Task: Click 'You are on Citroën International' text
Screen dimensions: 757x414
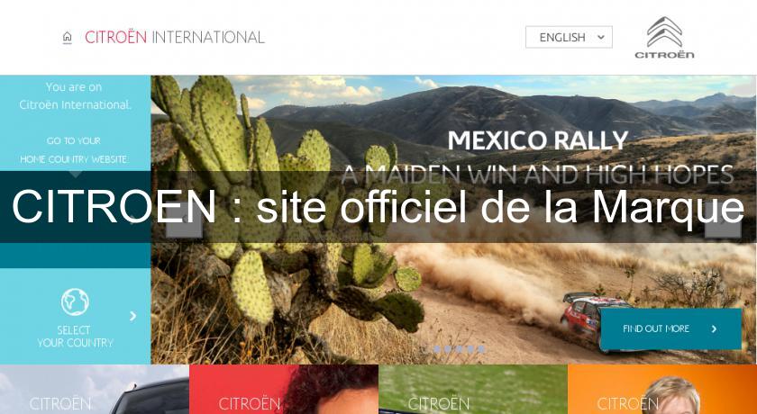Action: click(75, 95)
